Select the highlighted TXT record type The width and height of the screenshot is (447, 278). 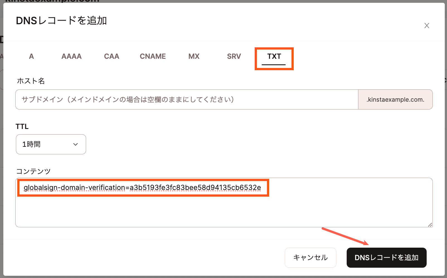[274, 56]
